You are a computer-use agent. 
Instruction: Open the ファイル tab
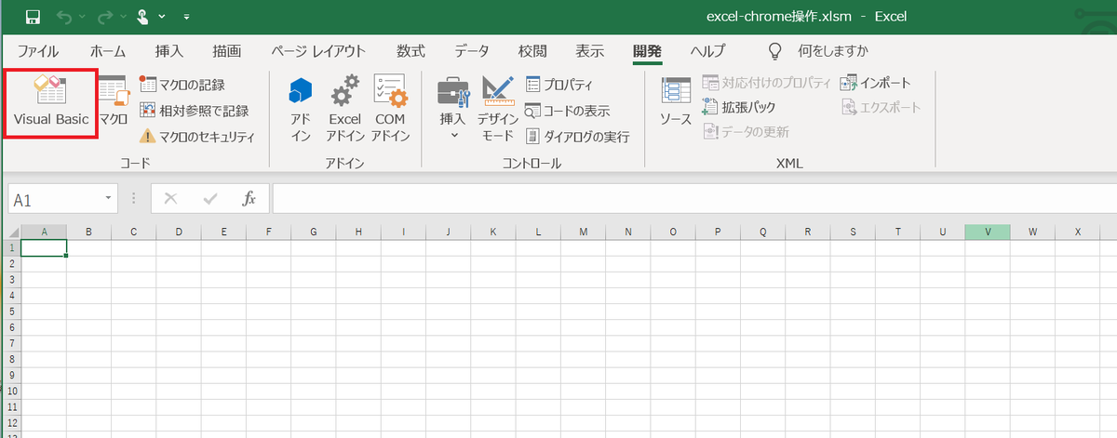(x=38, y=50)
